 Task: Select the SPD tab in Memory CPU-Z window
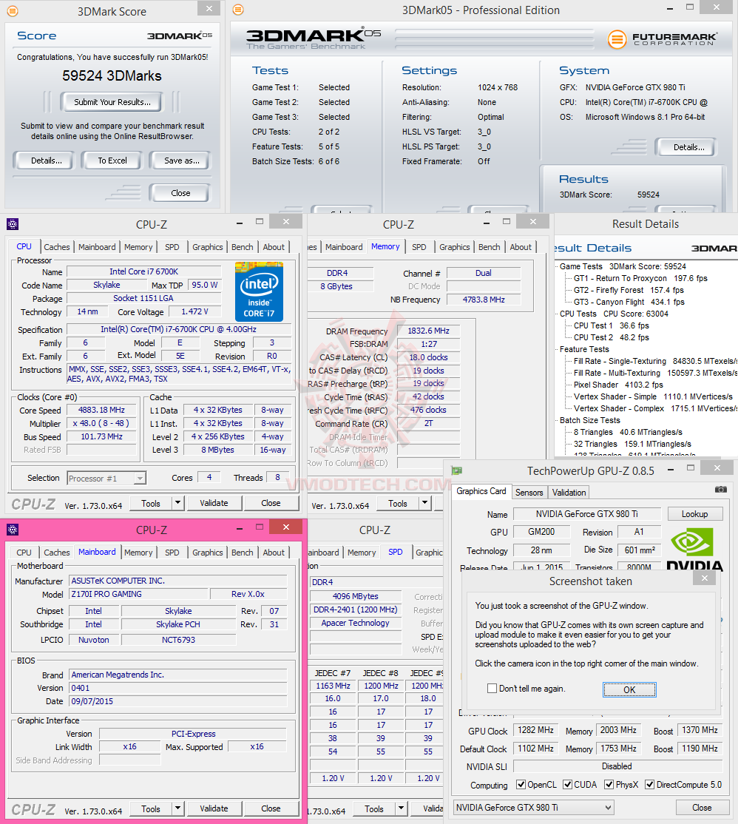click(419, 247)
